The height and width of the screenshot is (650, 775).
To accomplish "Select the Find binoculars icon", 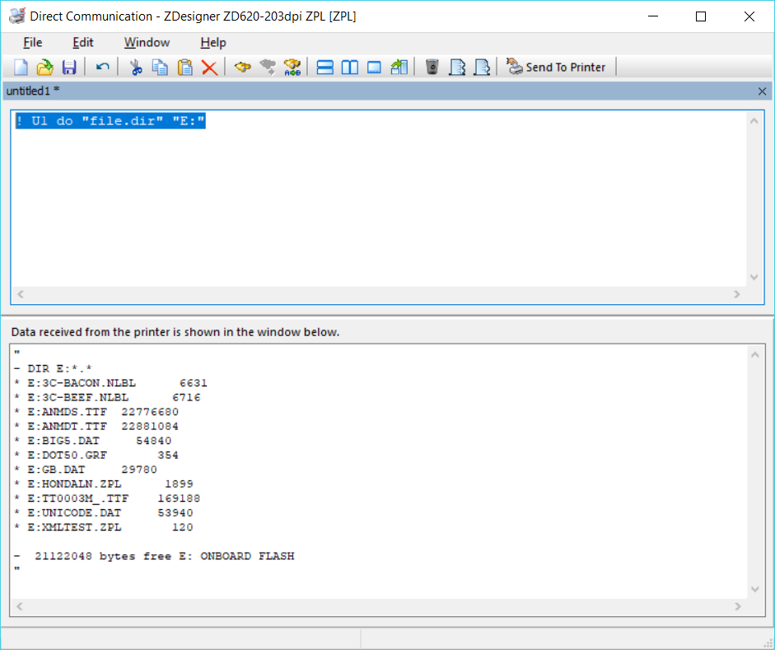I will point(242,67).
